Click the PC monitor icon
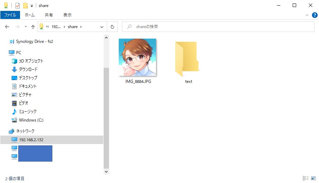Image resolution: width=319 pixels, height=183 pixels. pyautogui.click(x=12, y=53)
